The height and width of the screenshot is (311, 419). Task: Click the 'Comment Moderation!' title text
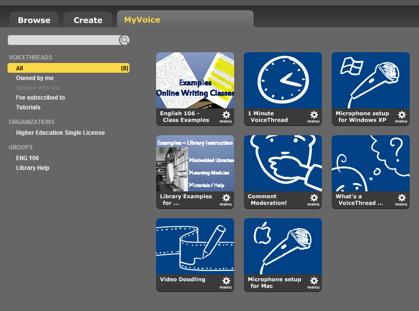(x=267, y=200)
